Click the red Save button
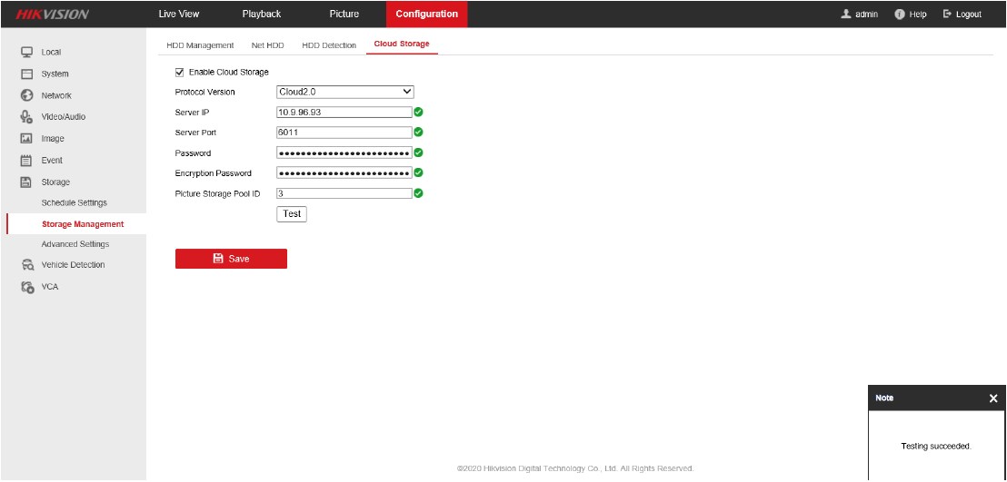The height and width of the screenshot is (482, 1007). 231,259
